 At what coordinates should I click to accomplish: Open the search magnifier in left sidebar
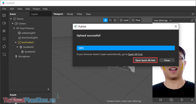4,55
